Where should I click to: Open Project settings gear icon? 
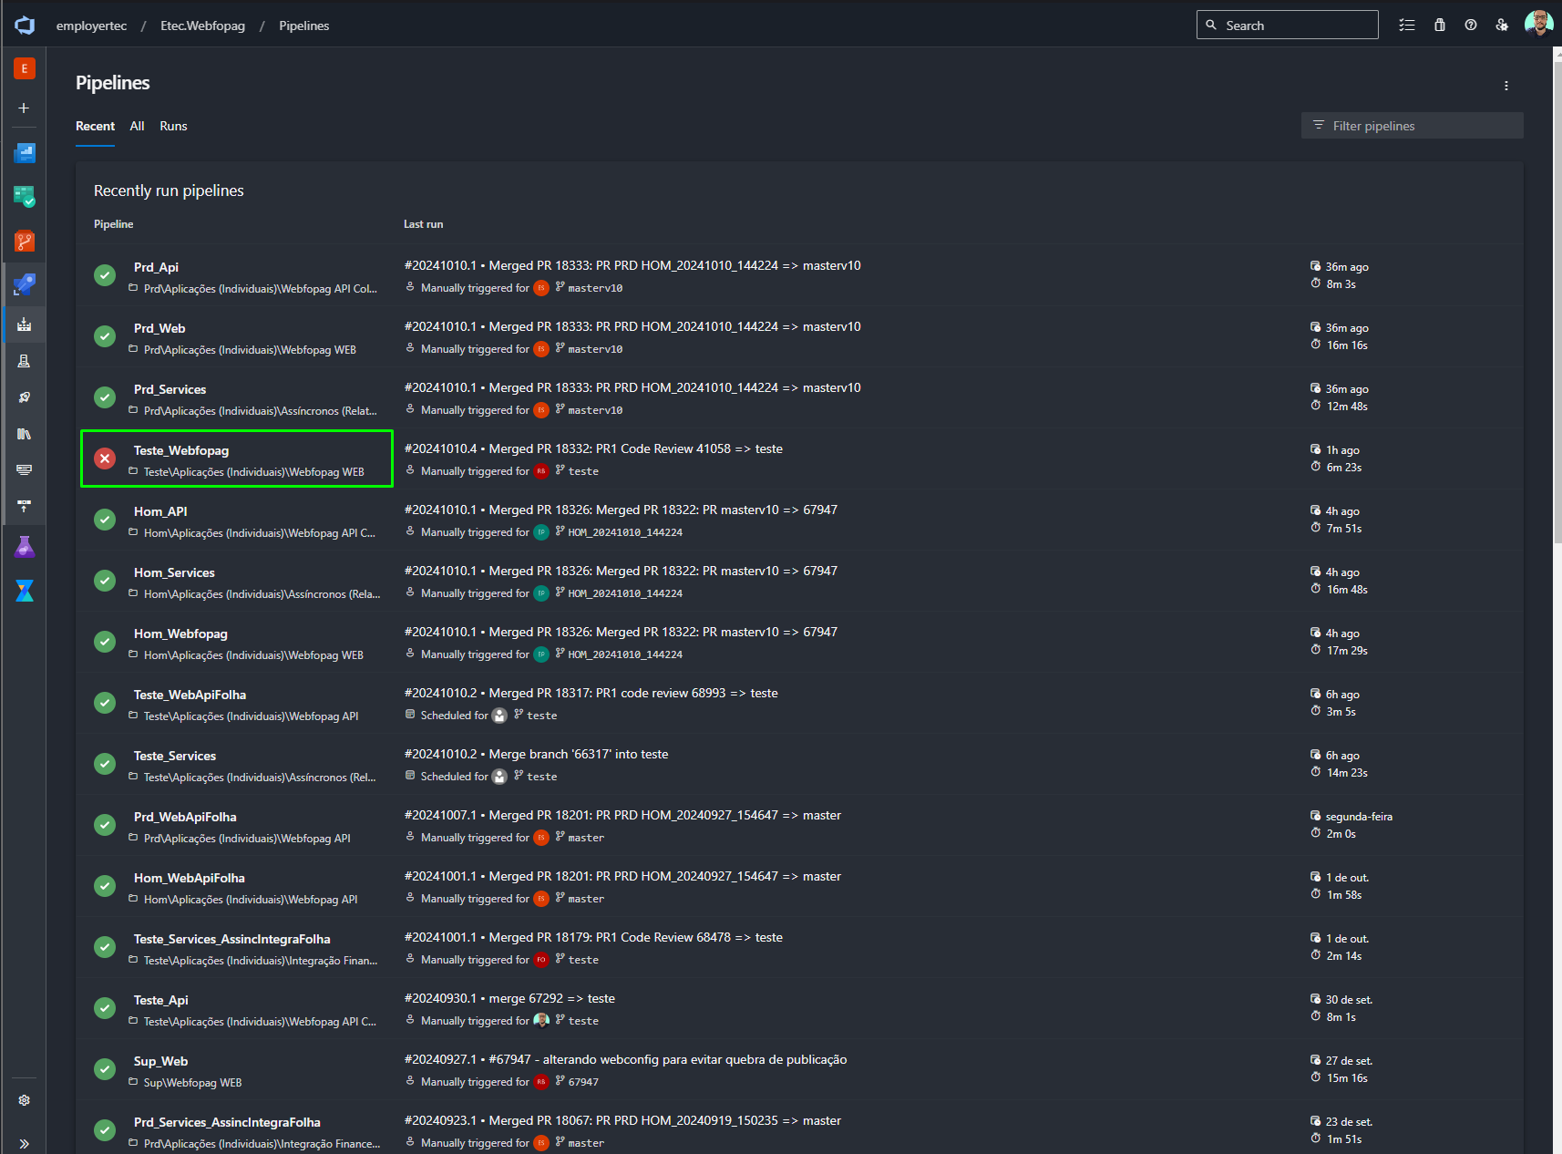pyautogui.click(x=25, y=1100)
